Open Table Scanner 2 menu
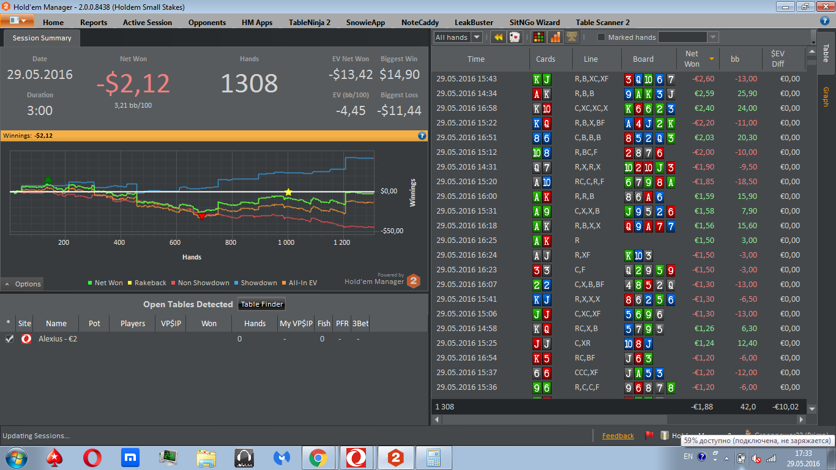 (x=603, y=22)
